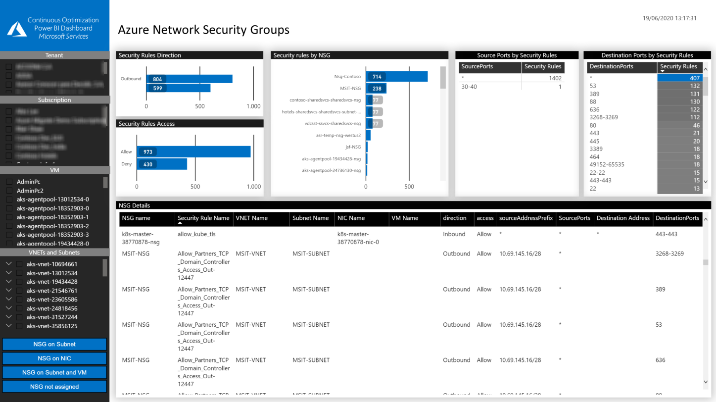Click NSG Details scrollbar up arrow
The height and width of the screenshot is (402, 716).
(x=706, y=219)
